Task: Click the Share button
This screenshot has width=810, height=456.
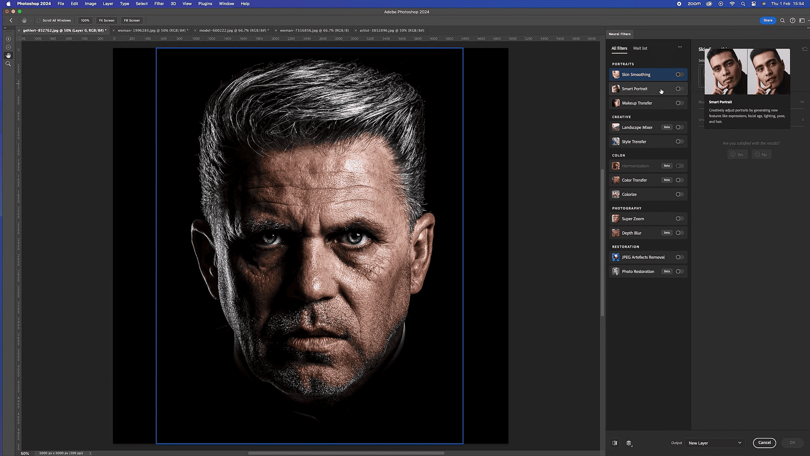Action: pos(768,20)
